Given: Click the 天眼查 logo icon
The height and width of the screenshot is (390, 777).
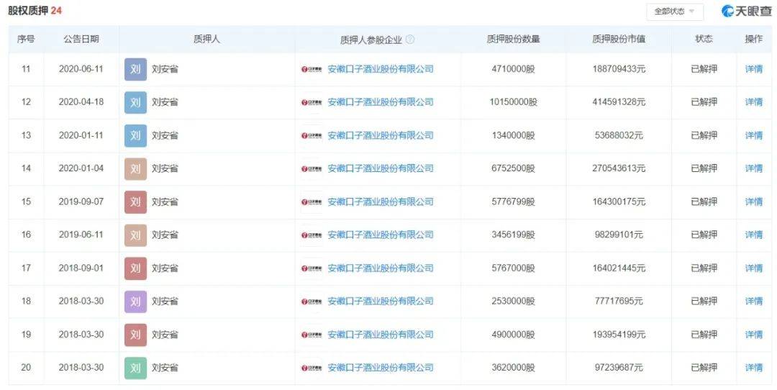Looking at the screenshot, I should 728,12.
